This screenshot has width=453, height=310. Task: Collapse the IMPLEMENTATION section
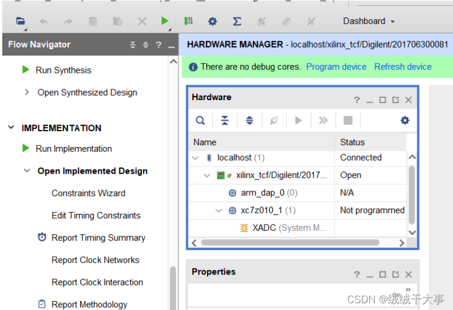pyautogui.click(x=11, y=127)
